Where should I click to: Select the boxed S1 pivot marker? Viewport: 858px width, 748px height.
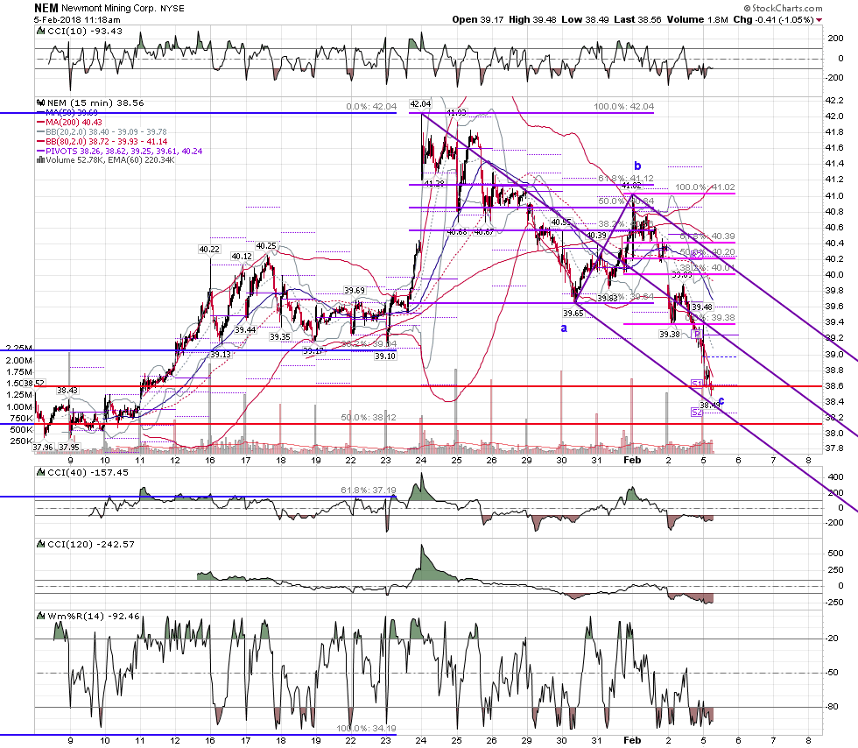click(697, 384)
